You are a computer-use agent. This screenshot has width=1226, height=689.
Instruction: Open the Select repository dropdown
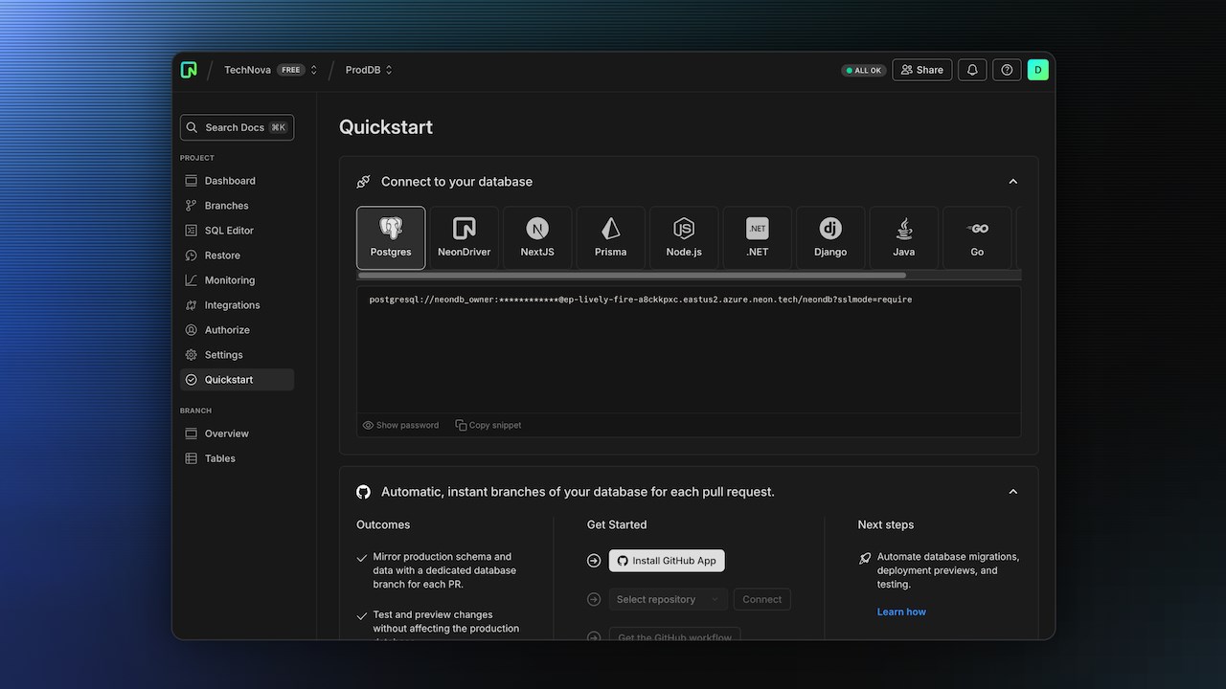click(669, 599)
